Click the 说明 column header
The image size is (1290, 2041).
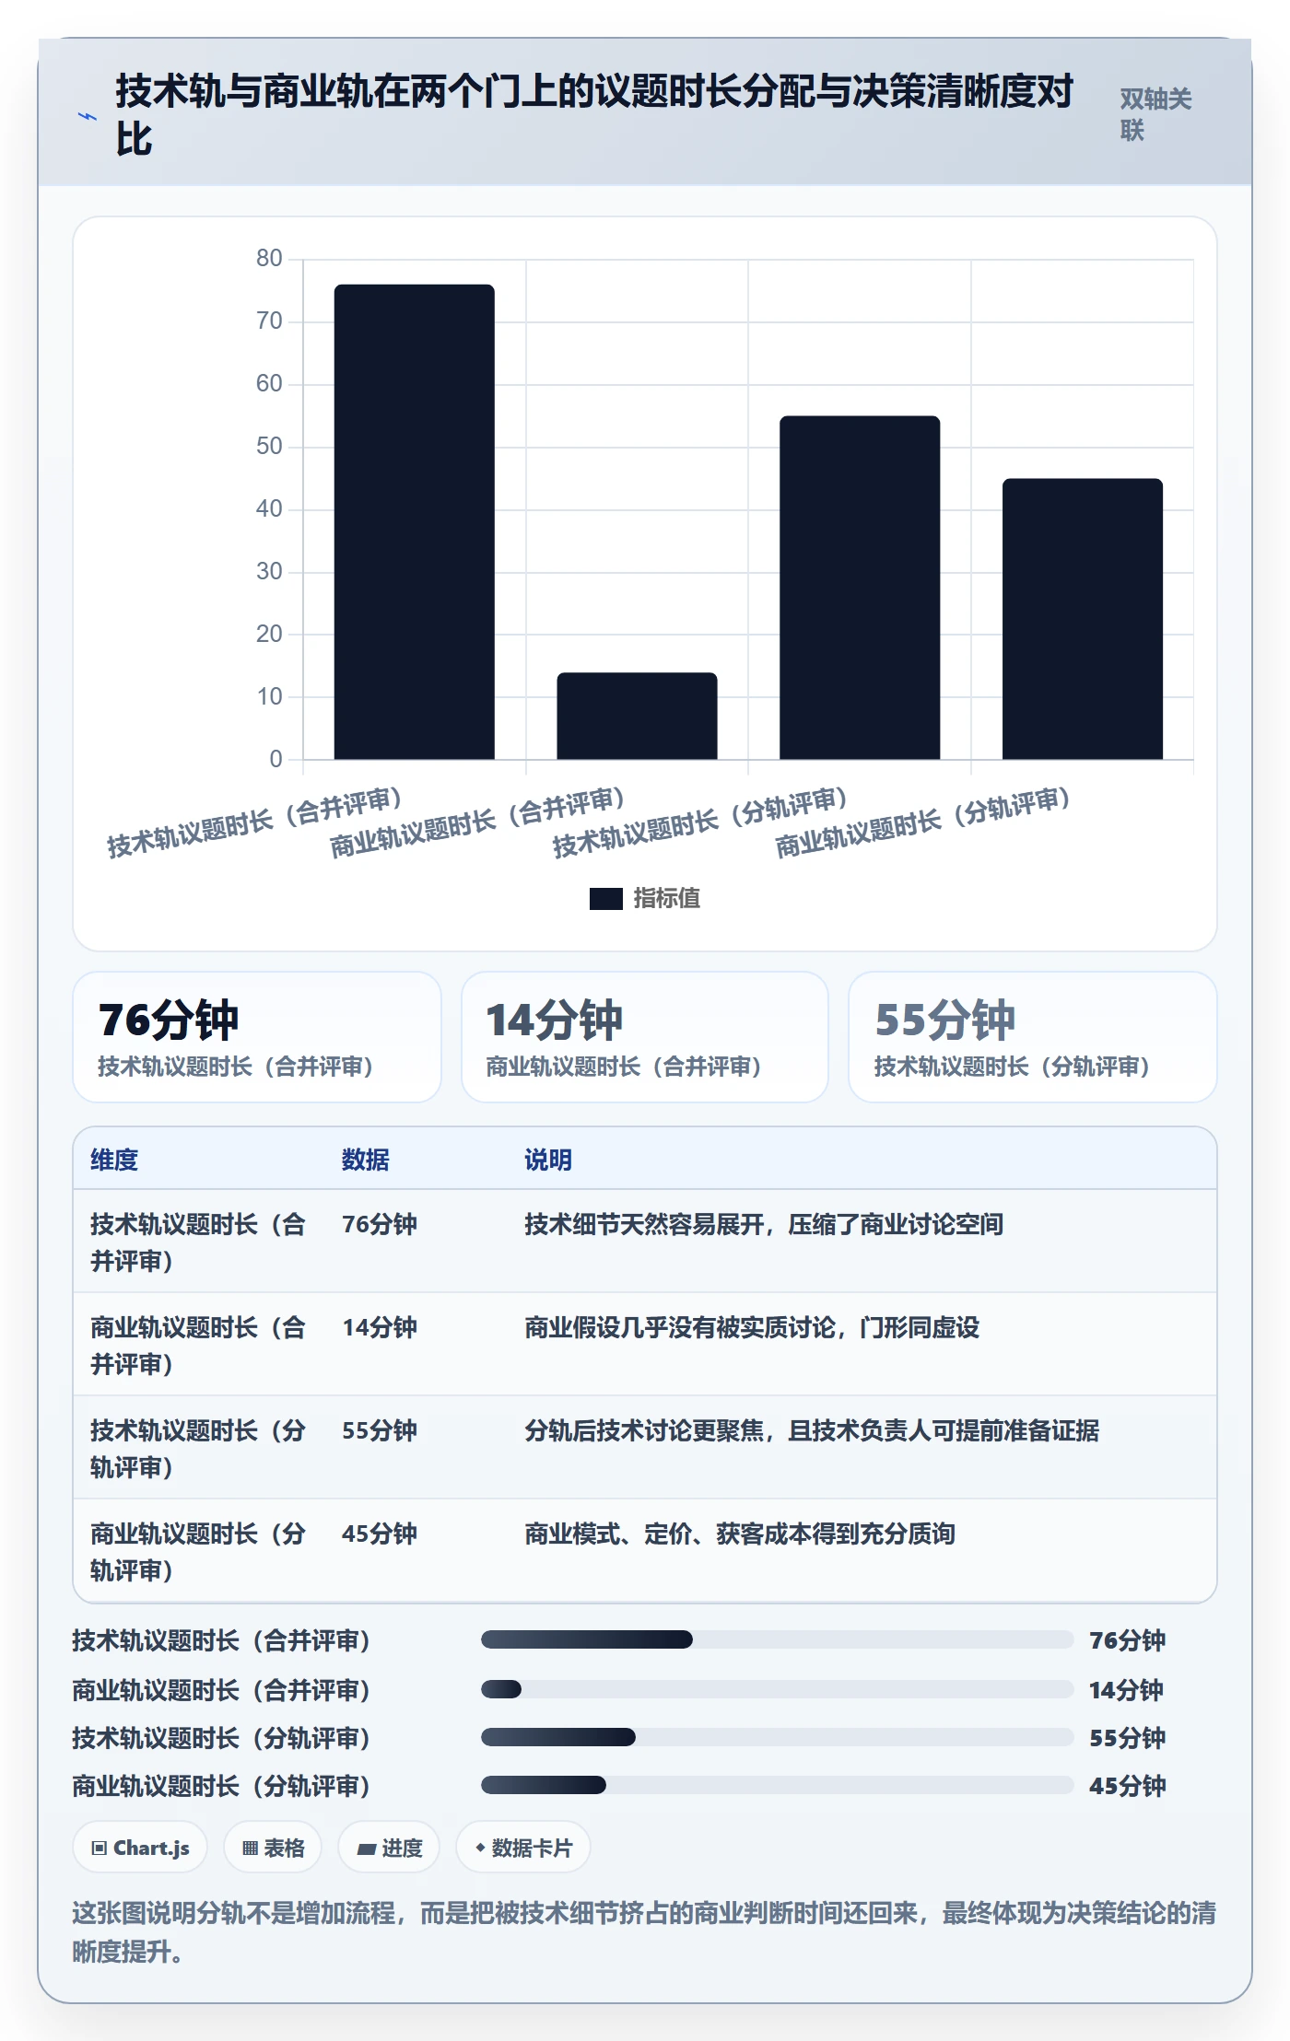(x=548, y=1160)
